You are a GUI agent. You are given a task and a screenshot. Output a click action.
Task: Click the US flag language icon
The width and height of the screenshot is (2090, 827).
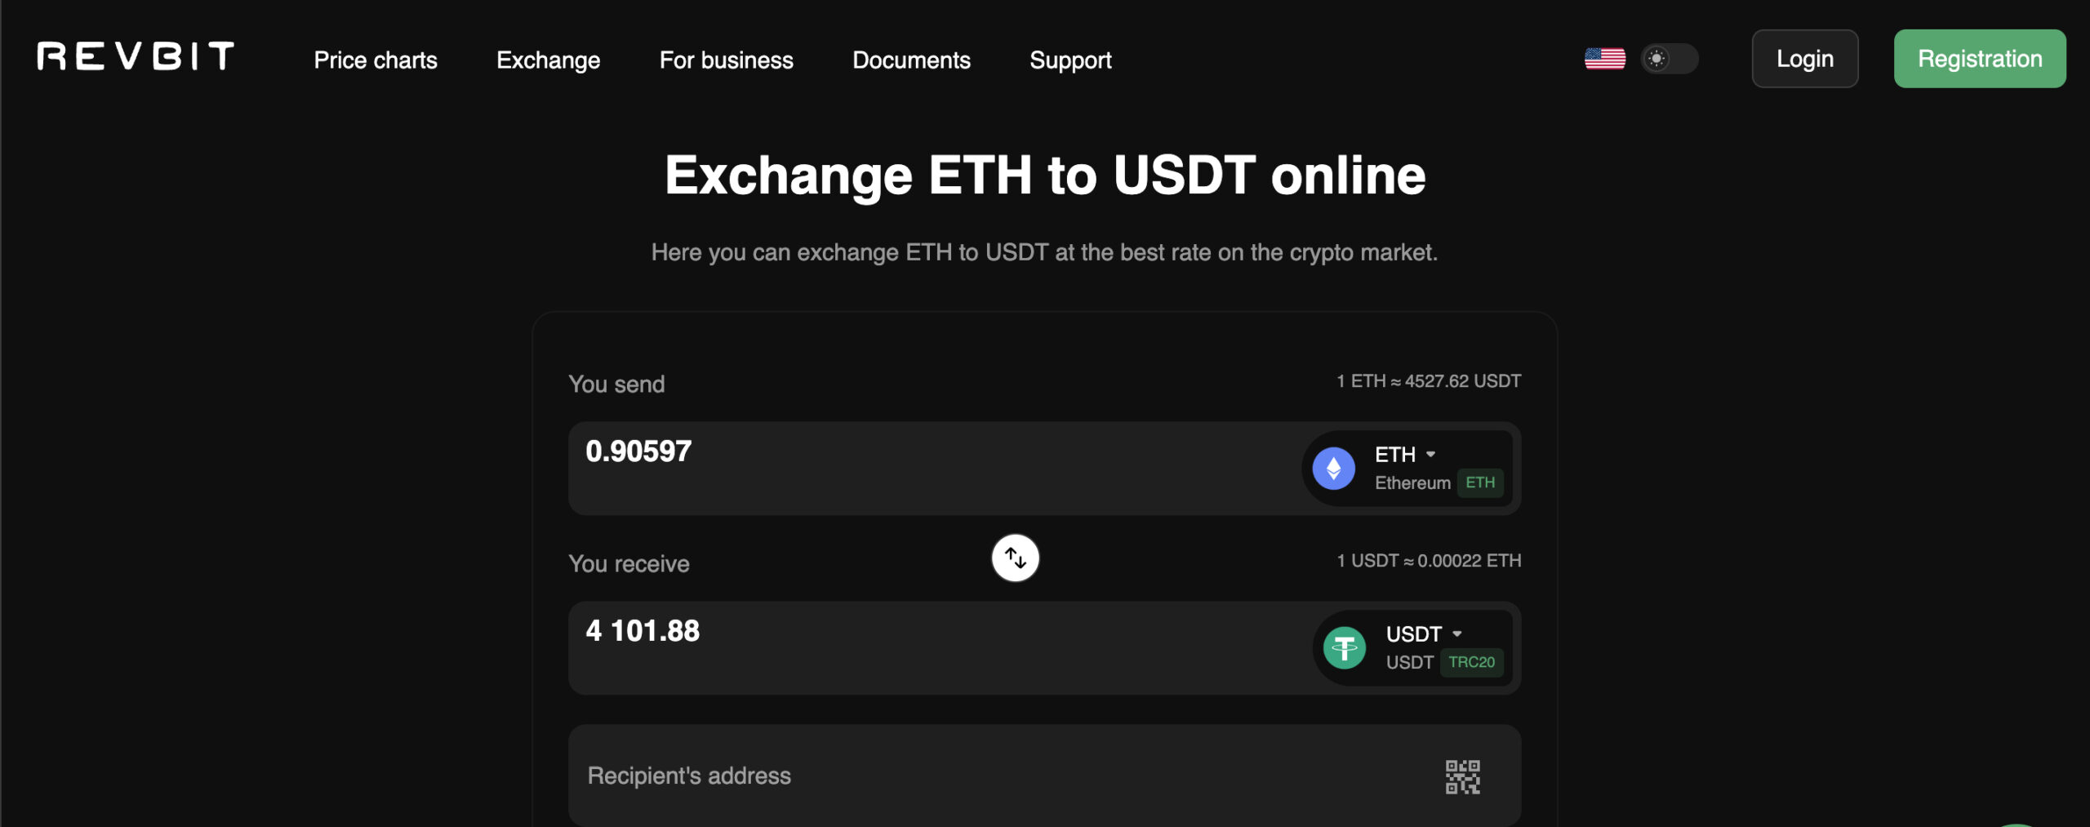(x=1604, y=59)
